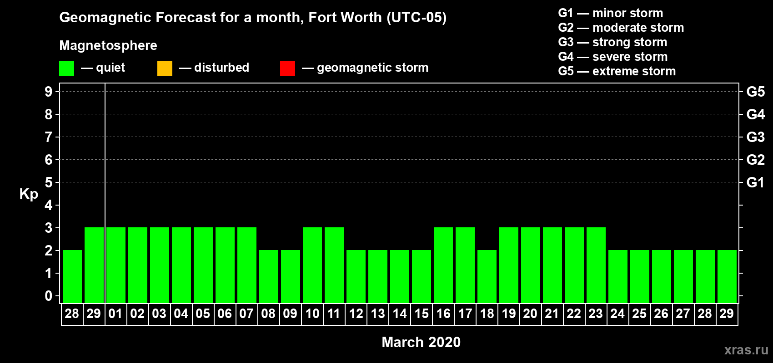Click the green bar above date 19
Screen dimensions: 773x363
[x=509, y=265]
